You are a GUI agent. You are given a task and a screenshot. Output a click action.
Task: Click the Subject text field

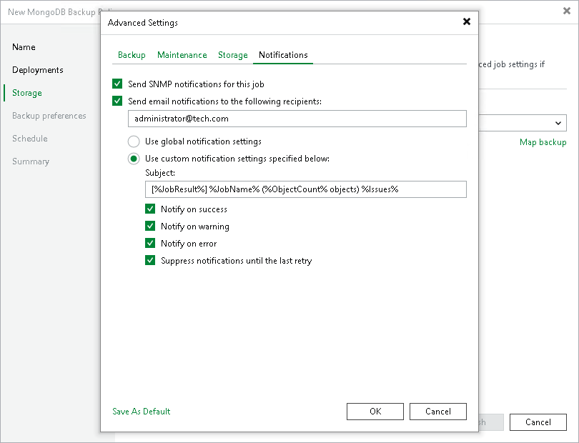306,189
